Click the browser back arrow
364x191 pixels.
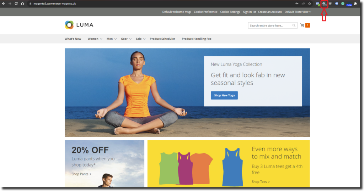pos(4,4)
